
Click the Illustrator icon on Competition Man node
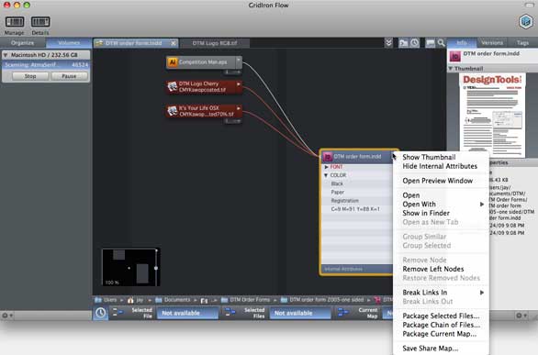[173, 62]
